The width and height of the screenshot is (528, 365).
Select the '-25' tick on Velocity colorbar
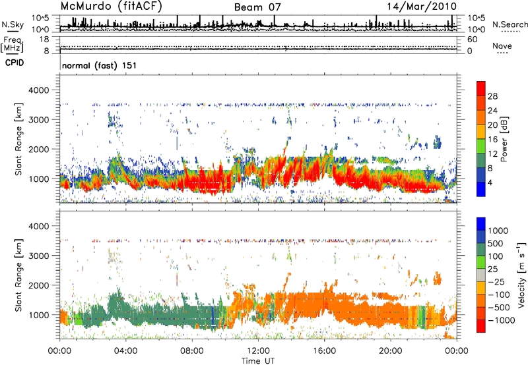498,281
